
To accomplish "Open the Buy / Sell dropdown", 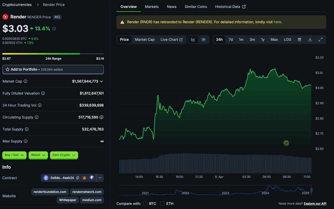I will [x=14, y=155].
